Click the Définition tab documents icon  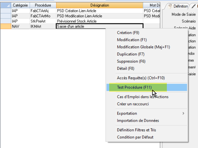[x=169, y=6]
